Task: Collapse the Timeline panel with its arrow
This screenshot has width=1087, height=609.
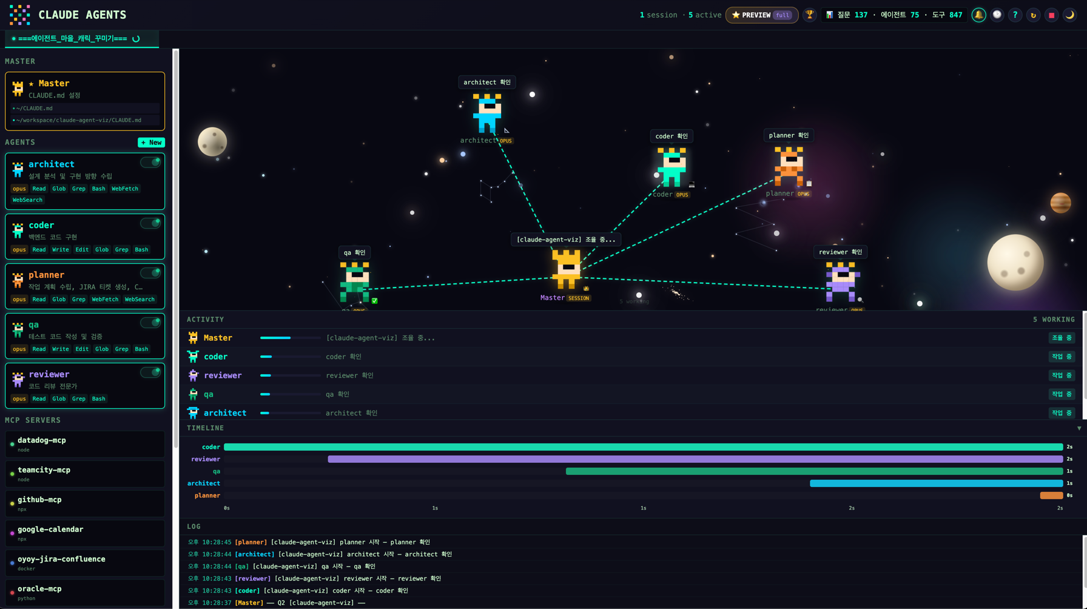Action: click(1079, 428)
